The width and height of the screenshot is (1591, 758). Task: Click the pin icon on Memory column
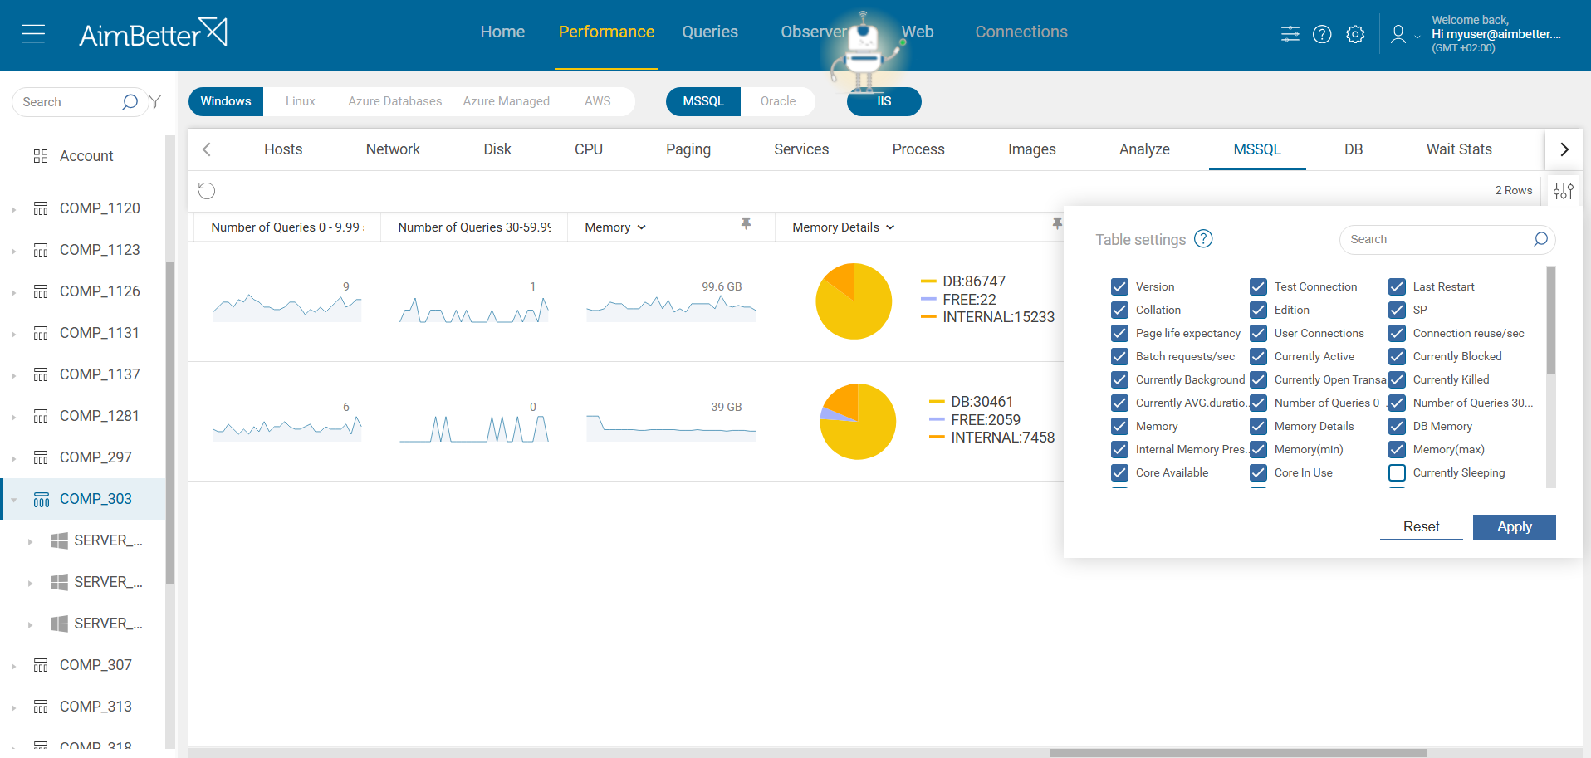[x=746, y=223]
